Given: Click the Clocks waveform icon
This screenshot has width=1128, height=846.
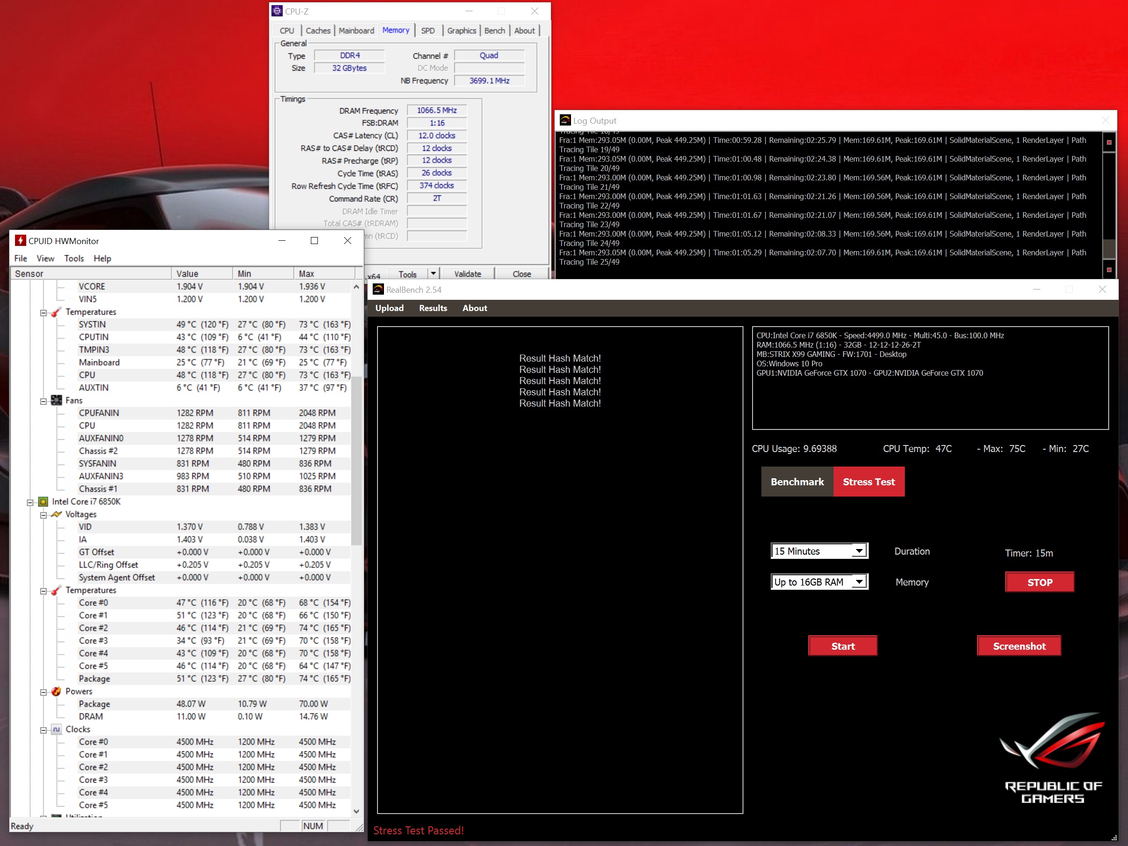Looking at the screenshot, I should point(57,729).
